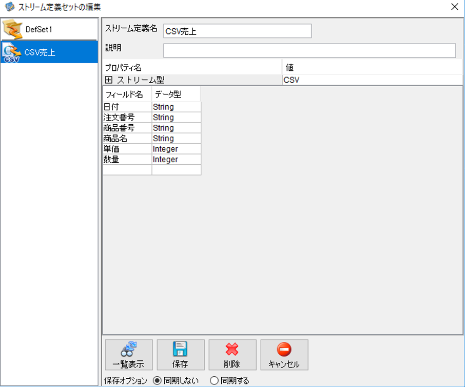Open the CSV stream type value cell

click(x=372, y=80)
